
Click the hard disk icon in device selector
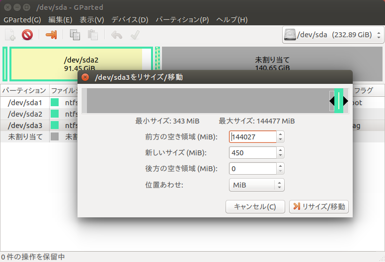tap(290, 35)
